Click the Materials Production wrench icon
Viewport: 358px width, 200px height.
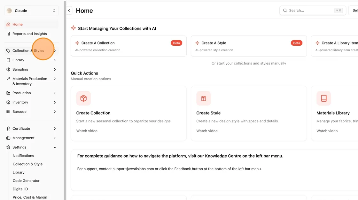(8, 79)
